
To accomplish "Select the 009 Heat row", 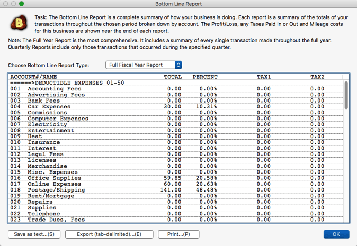I will click(176, 136).
